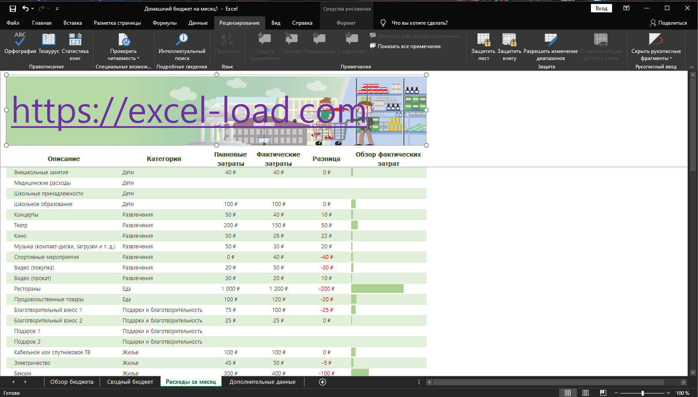The height and width of the screenshot is (397, 698).
Task: Open Разрешить изменение диапазонов
Action: (550, 46)
